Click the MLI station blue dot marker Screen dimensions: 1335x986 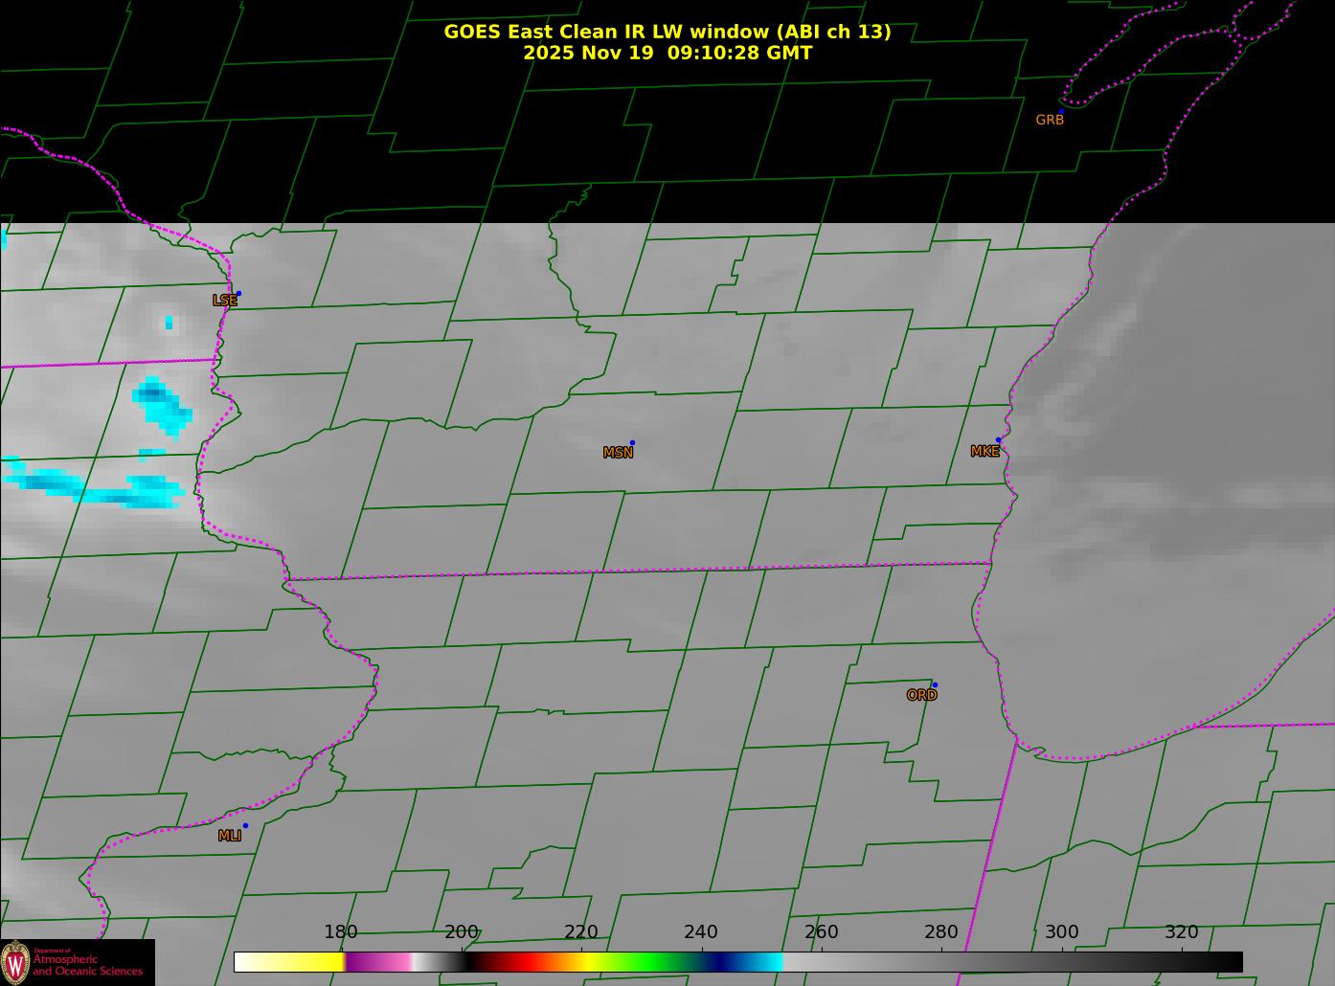coord(245,826)
